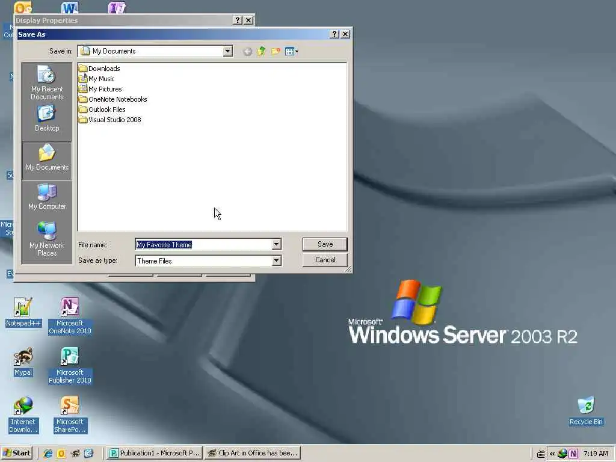Click the Save button

tap(325, 244)
